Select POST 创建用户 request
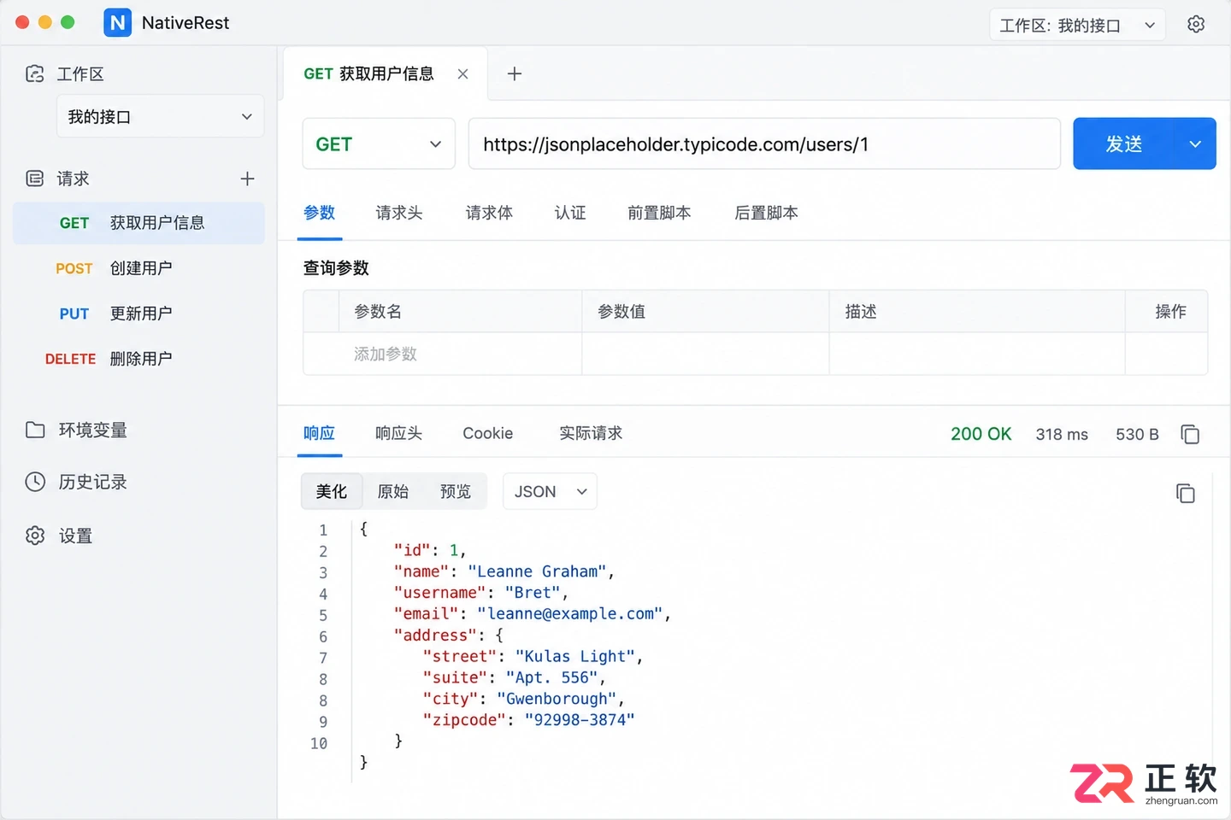The width and height of the screenshot is (1231, 820). tap(138, 268)
